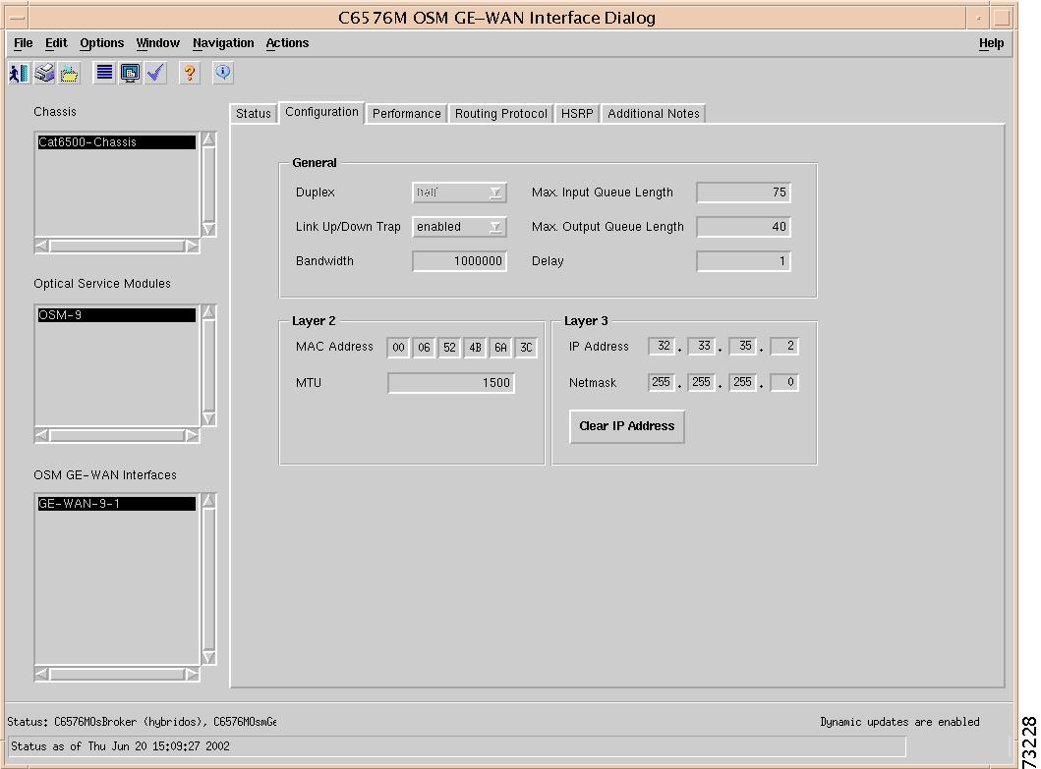Open the Routing Protocol tab
Image resolution: width=1041 pixels, height=769 pixels.
pyautogui.click(x=500, y=114)
